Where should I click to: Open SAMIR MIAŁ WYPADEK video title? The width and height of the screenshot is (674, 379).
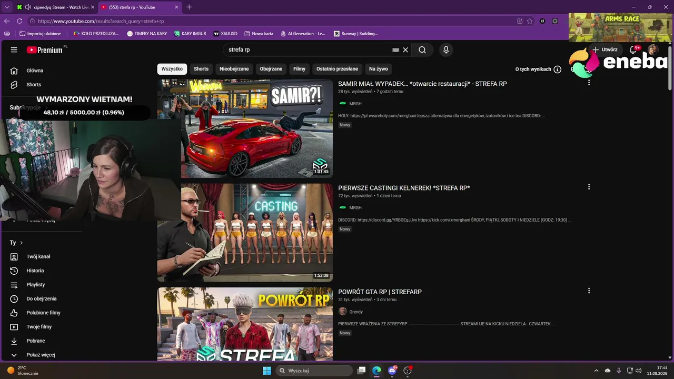coord(422,84)
